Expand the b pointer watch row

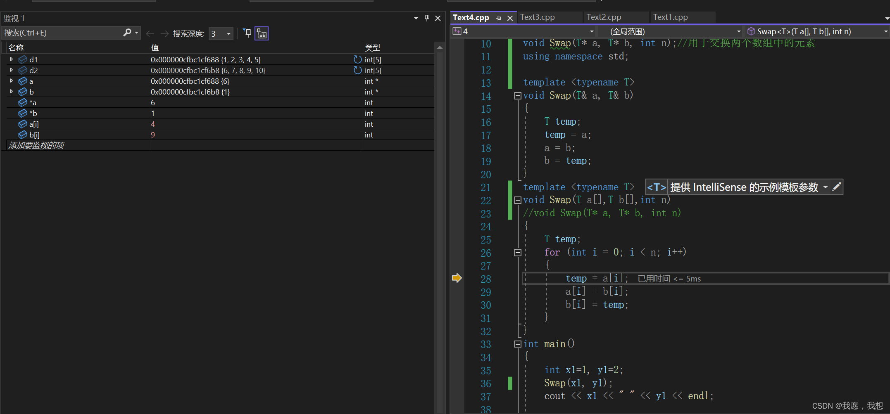click(x=12, y=92)
